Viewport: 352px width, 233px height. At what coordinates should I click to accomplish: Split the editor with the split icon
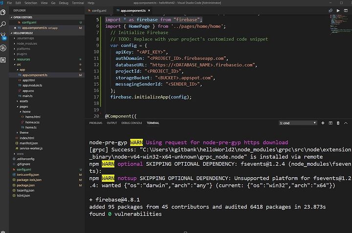coord(346,11)
